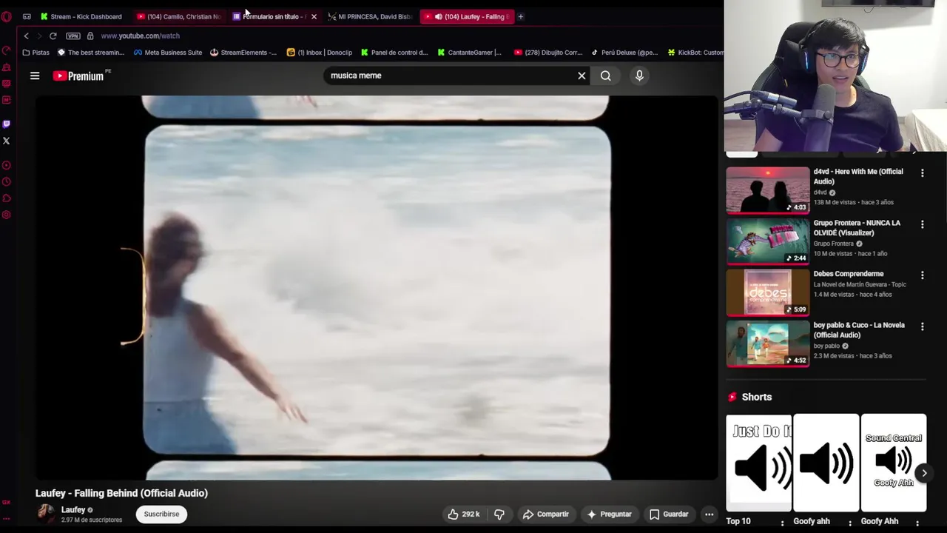Open the Opera sidebar history clock icon
The width and height of the screenshot is (947, 533).
coord(7,182)
